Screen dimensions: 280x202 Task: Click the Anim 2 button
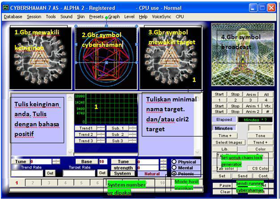click(x=253, y=112)
